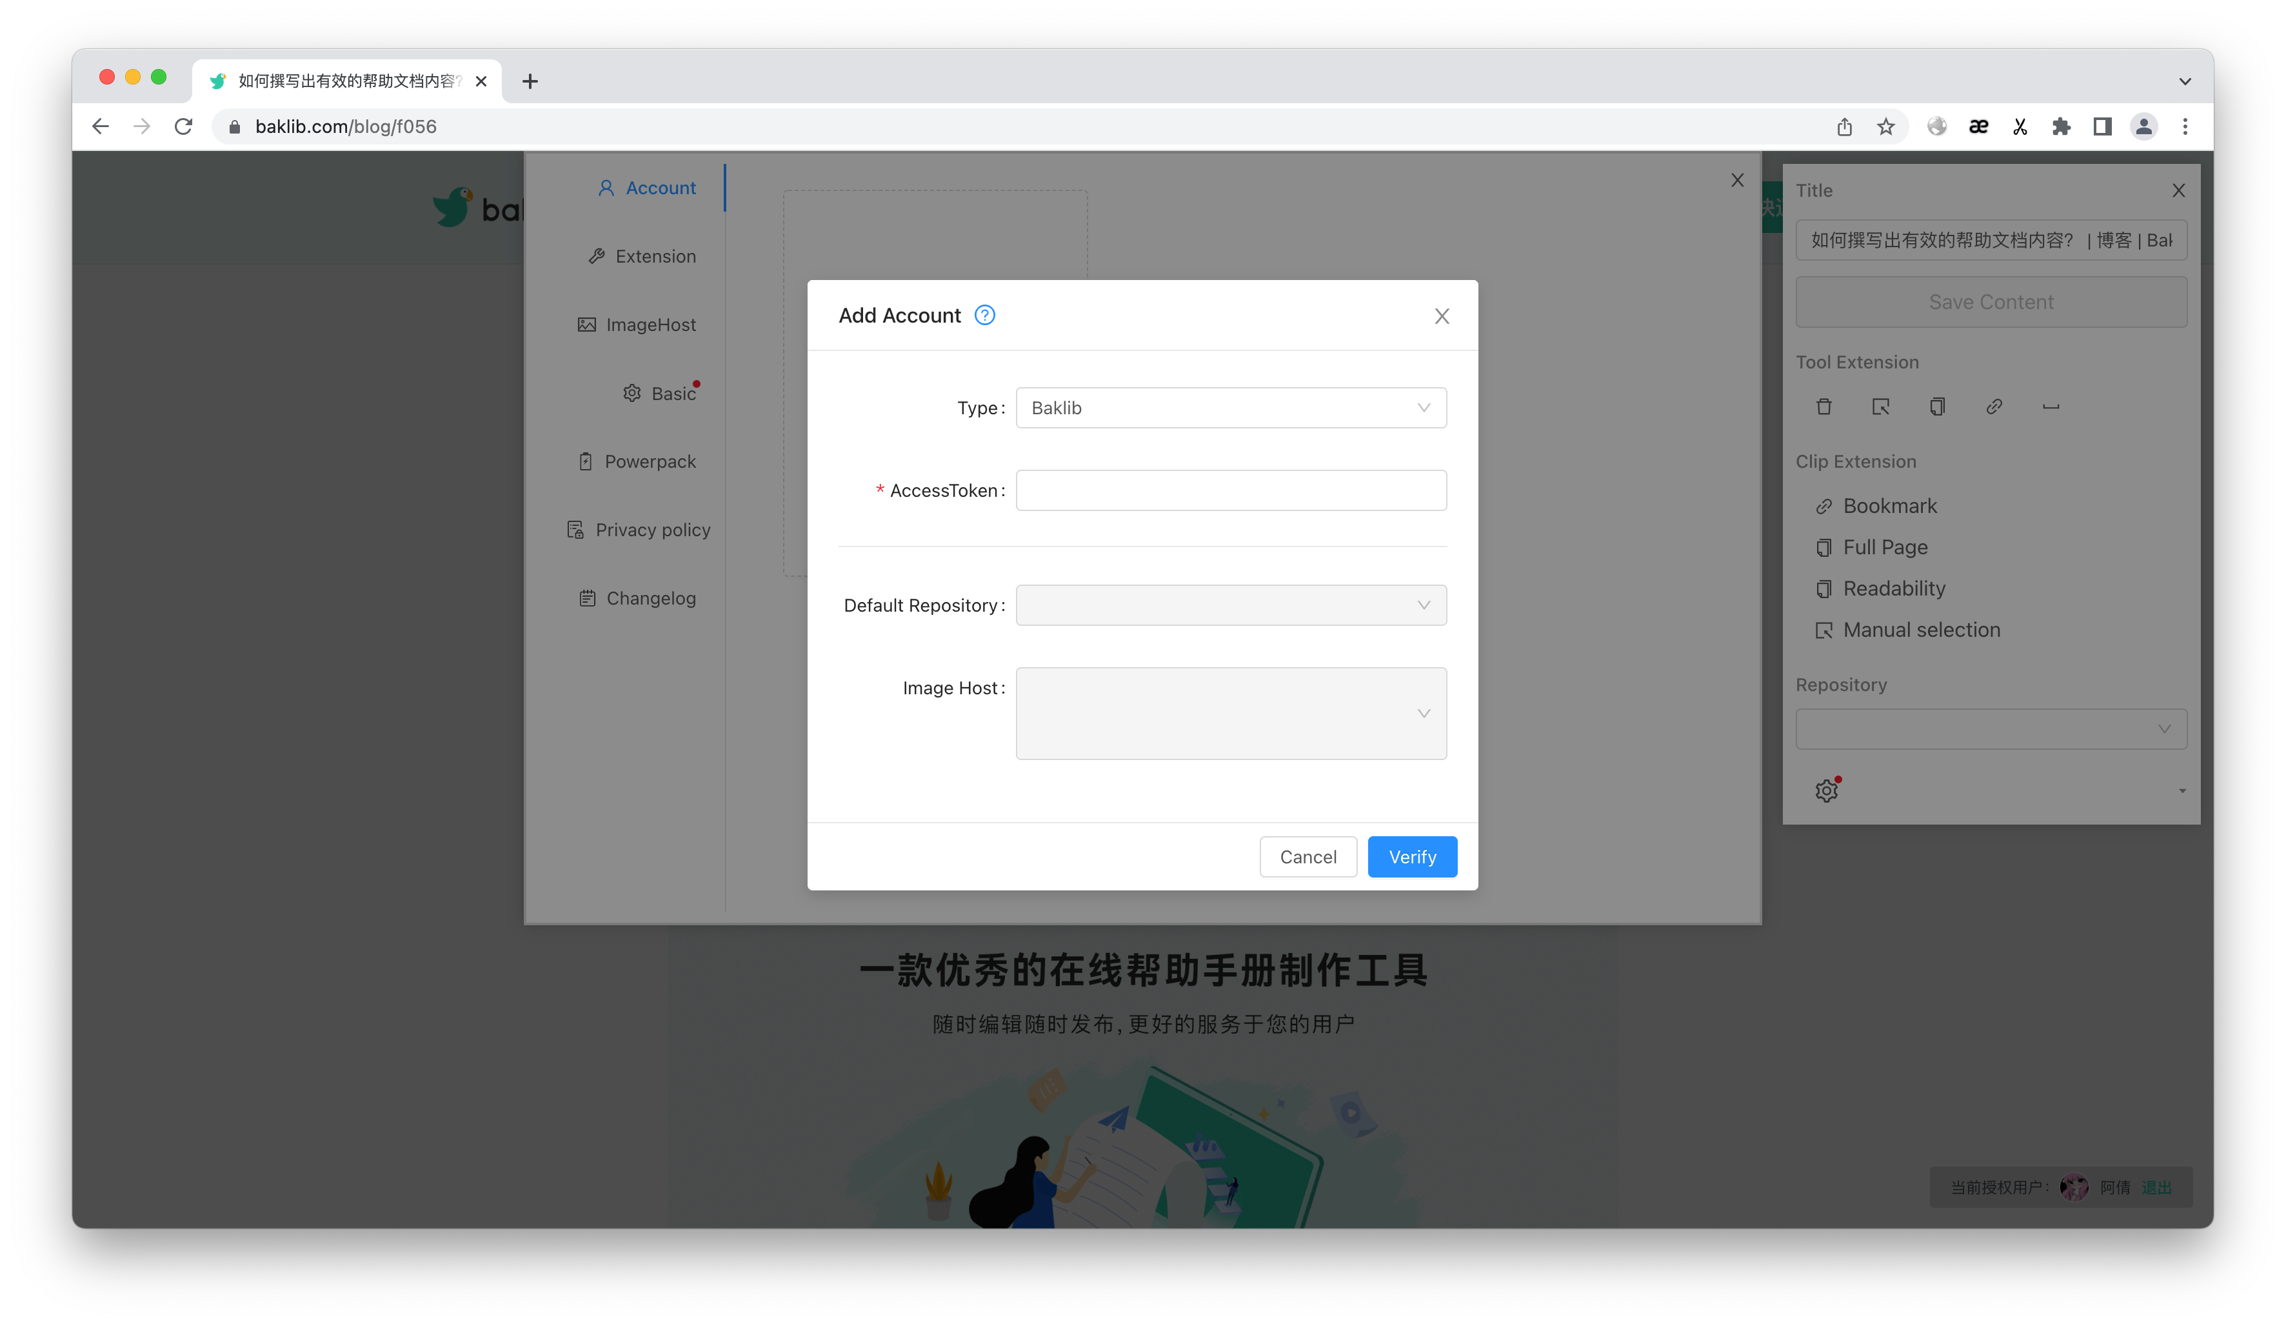This screenshot has width=2286, height=1324.
Task: Click the green 退出 logout link
Action: pos(2156,1187)
